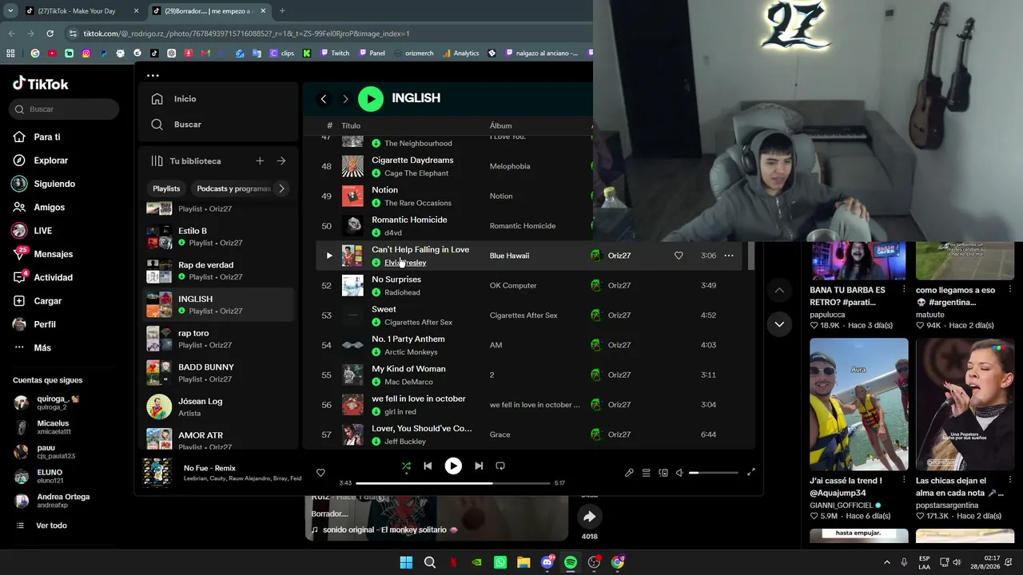Show more library filter chips
The height and width of the screenshot is (575, 1023).
[281, 188]
